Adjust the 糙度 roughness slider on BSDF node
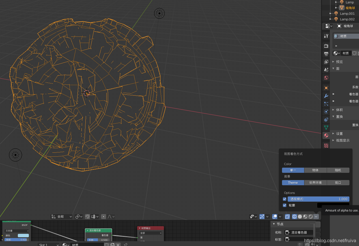This screenshot has width=359, height=246. [x=17, y=240]
